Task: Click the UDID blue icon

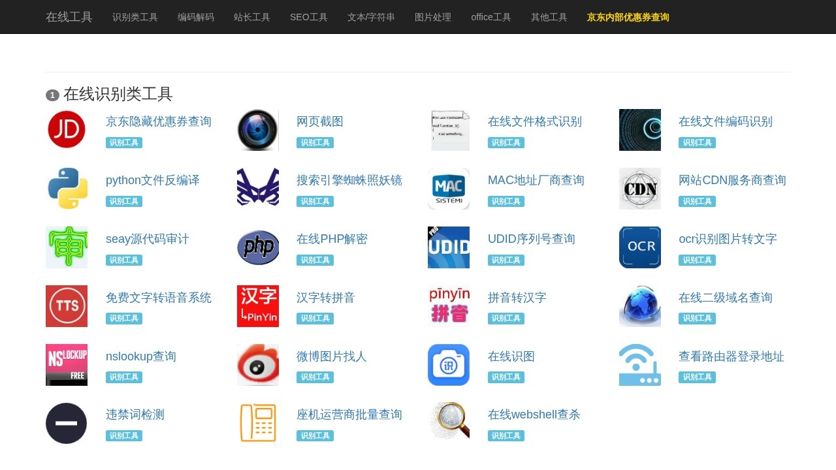Action: [449, 247]
